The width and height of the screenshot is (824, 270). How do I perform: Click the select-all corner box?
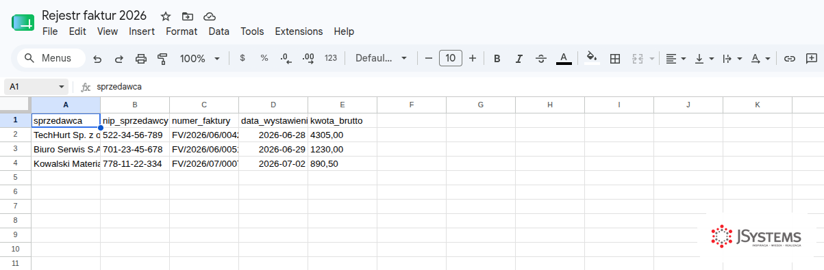coord(15,105)
